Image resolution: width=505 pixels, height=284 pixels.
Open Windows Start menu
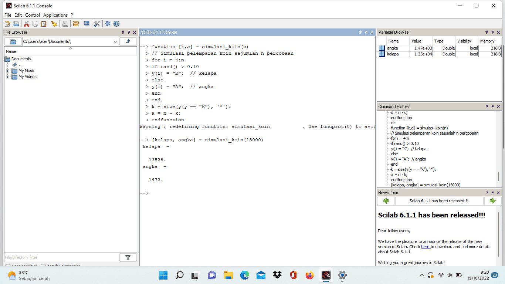[x=163, y=275]
